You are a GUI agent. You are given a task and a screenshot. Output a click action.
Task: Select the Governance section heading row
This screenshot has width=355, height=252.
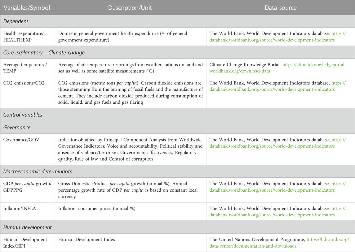[177, 128]
